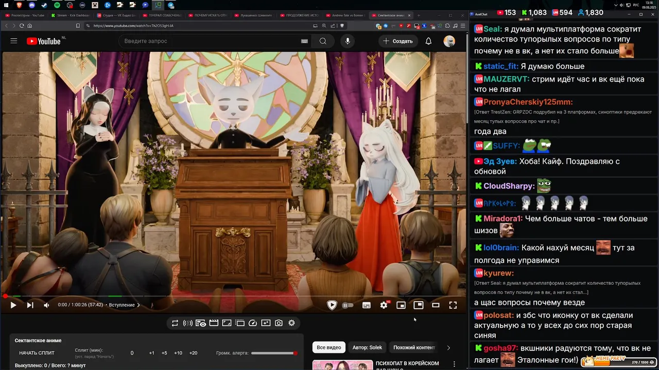Take a video screenshot with camera icon
The height and width of the screenshot is (370, 659).
pyautogui.click(x=279, y=323)
